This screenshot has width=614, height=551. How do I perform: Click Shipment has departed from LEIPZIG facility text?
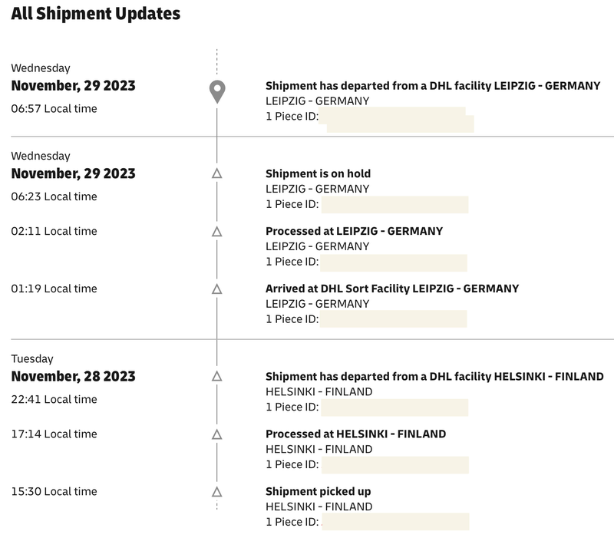point(433,86)
